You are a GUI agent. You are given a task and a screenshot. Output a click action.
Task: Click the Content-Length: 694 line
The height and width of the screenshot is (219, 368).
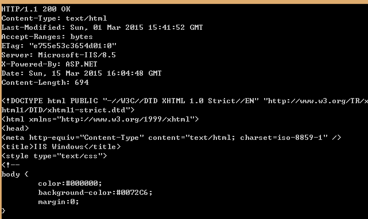45,83
